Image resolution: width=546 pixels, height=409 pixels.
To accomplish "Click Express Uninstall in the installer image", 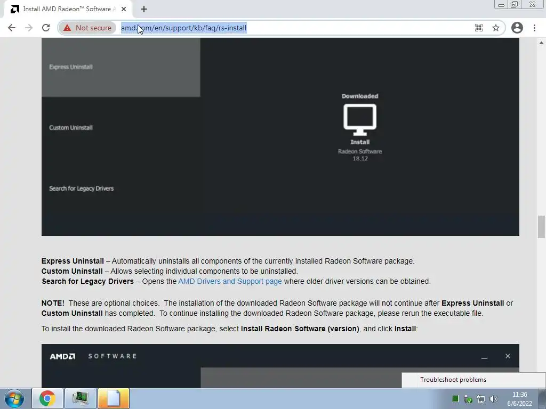I will click(x=71, y=67).
